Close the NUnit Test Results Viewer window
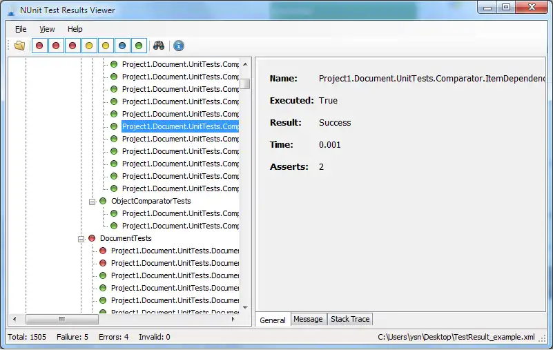553x350 pixels. coord(532,7)
